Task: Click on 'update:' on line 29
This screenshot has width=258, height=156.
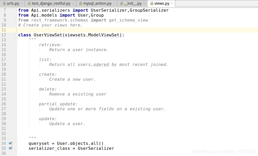Action: (48, 119)
